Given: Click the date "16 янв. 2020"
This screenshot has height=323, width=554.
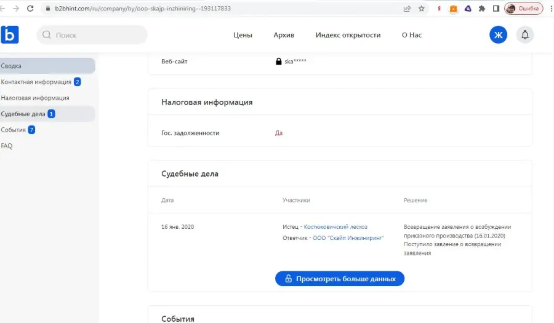Looking at the screenshot, I should click(x=178, y=226).
